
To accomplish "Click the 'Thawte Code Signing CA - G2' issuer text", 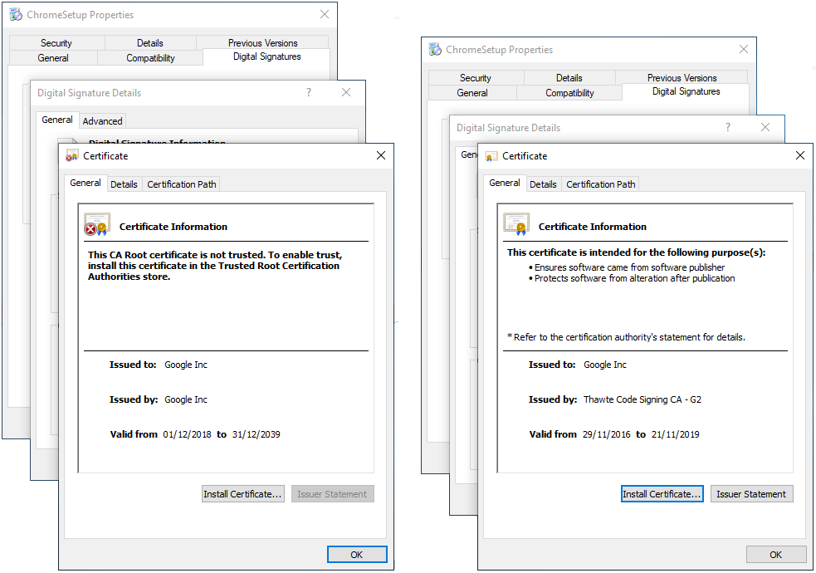I will tap(643, 399).
